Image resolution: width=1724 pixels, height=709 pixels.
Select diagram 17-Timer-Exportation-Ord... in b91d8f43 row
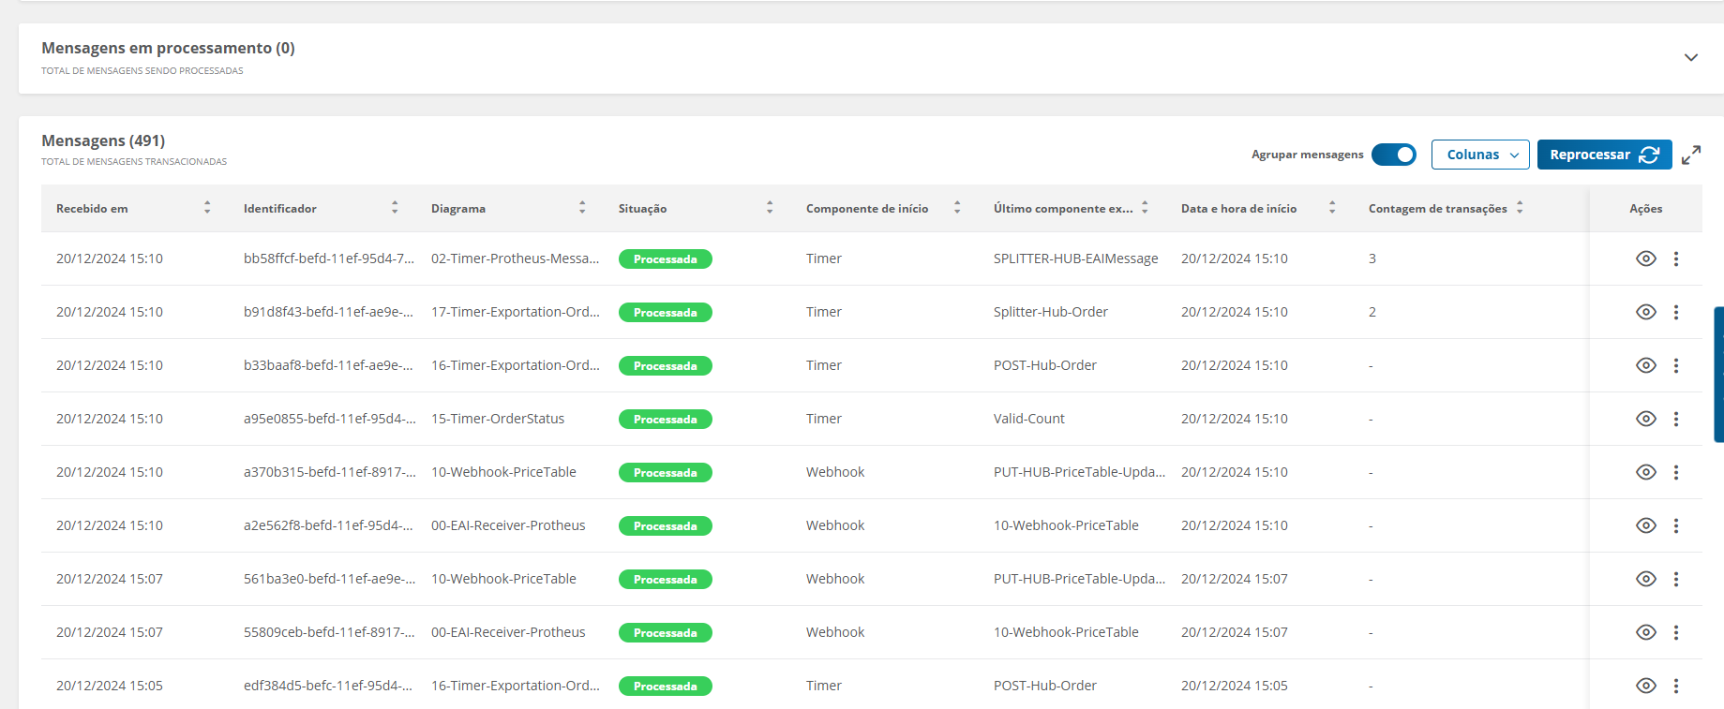(515, 312)
